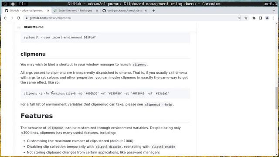Image resolution: width=279 pixels, height=157 pixels.
Task: Click the inline clipctl enable code
Action: pos(163,147)
